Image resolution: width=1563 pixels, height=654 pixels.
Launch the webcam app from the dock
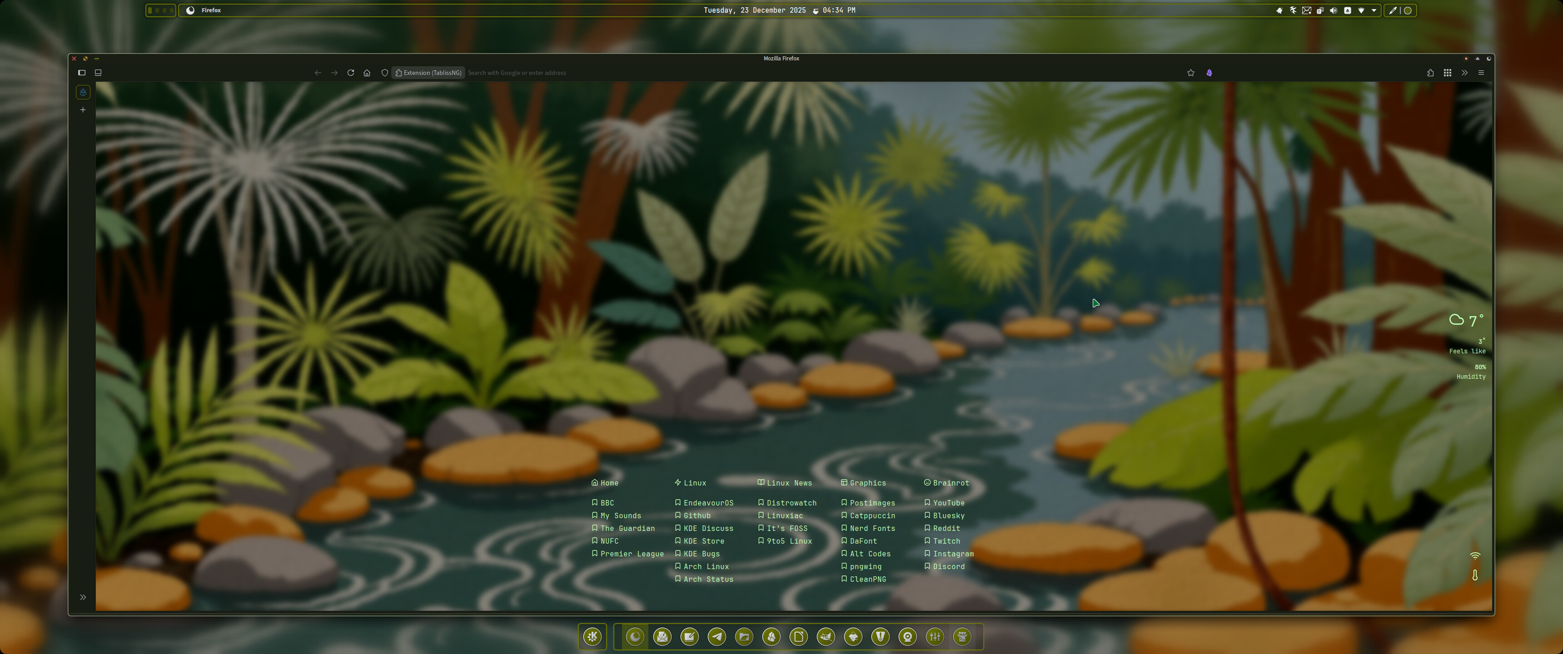tap(908, 636)
